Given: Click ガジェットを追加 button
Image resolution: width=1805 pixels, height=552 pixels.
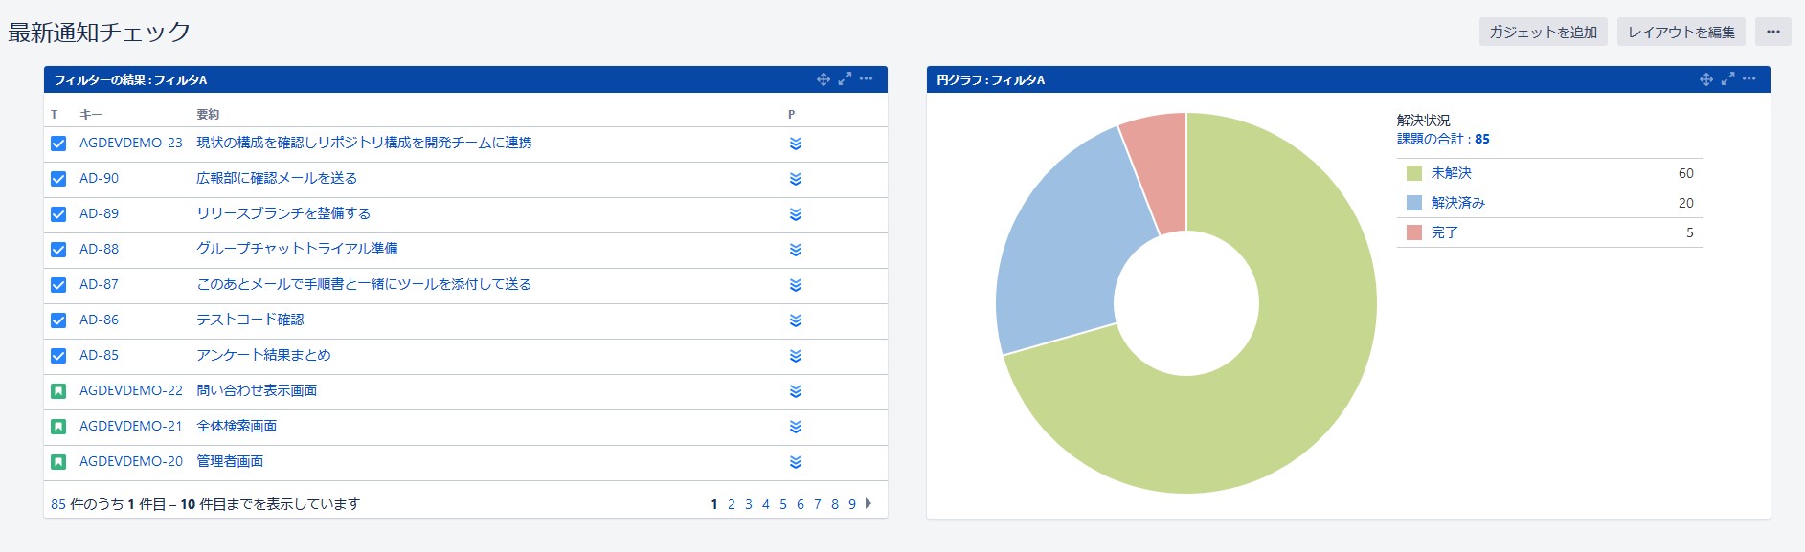Looking at the screenshot, I should click(x=1543, y=32).
